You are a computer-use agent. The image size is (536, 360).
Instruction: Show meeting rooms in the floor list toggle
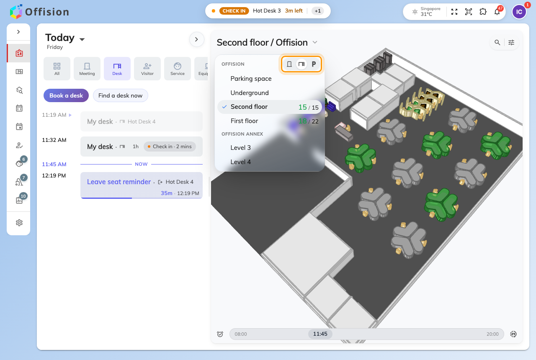pyautogui.click(x=289, y=64)
